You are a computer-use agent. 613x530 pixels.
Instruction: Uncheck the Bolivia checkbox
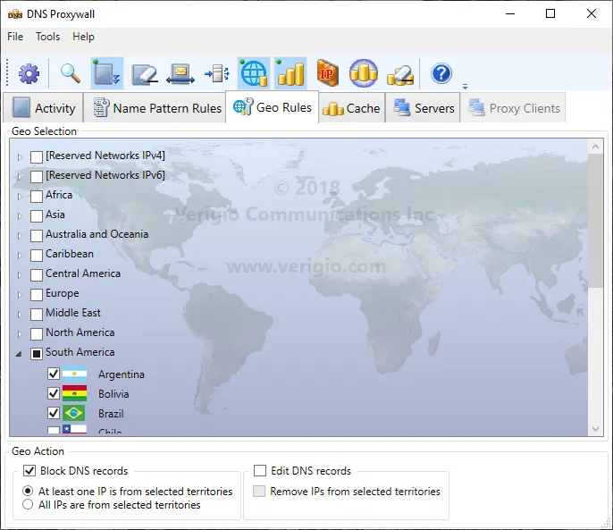pyautogui.click(x=54, y=392)
